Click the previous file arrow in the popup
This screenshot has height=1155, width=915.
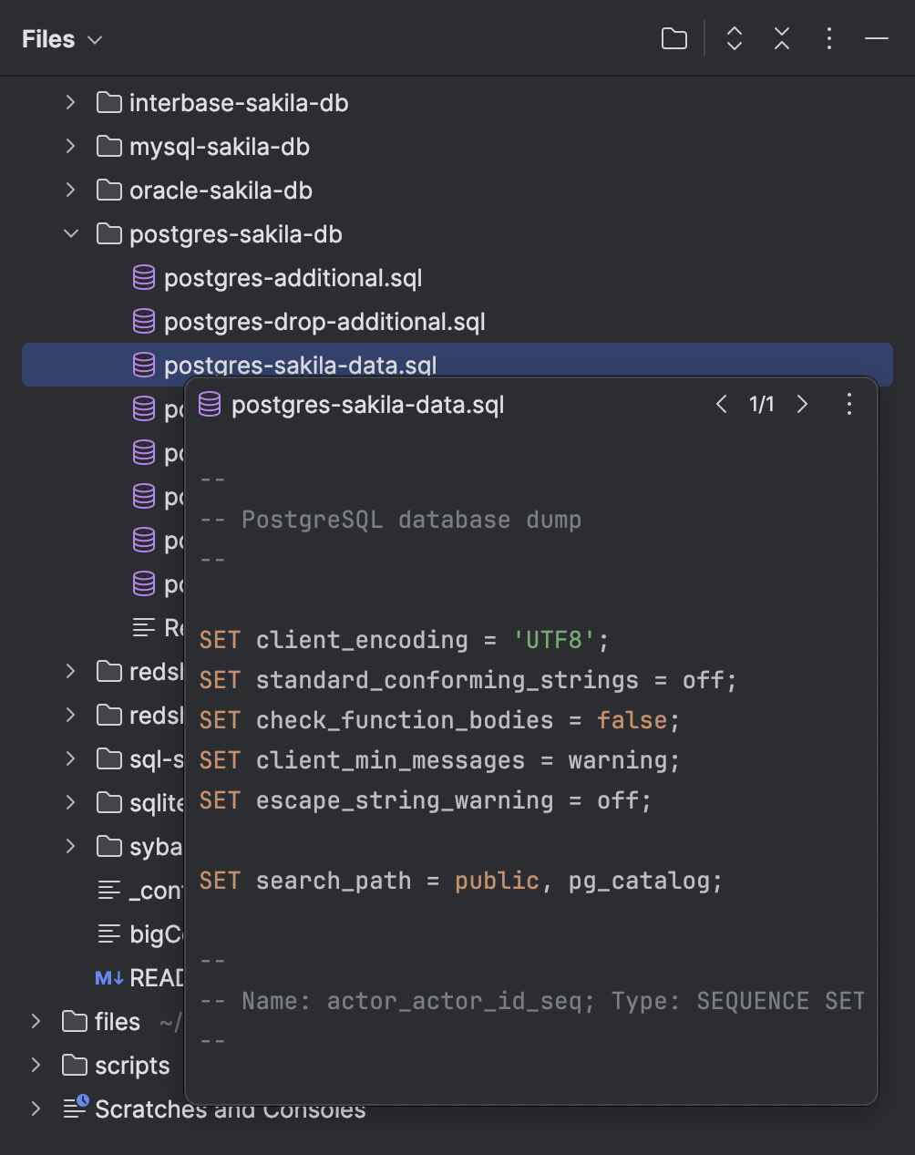tap(721, 404)
